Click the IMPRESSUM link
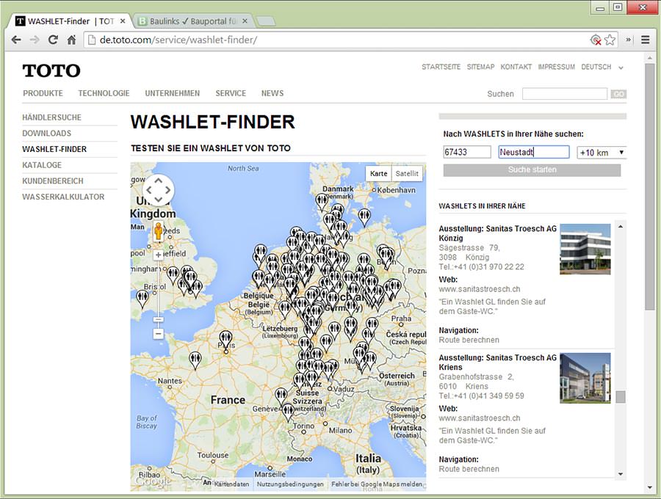661x499 pixels. pyautogui.click(x=557, y=67)
